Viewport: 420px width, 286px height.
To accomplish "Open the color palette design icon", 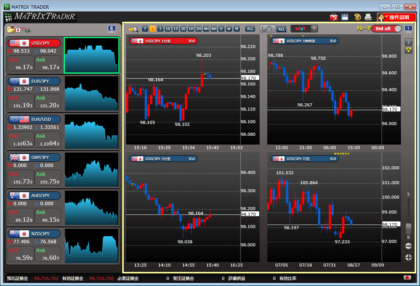I will pyautogui.click(x=357, y=17).
